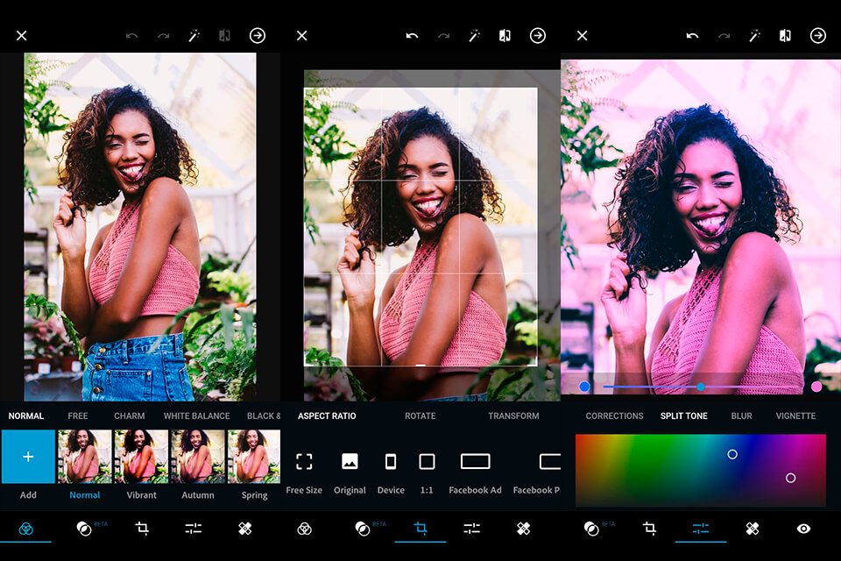Screen dimensions: 841x561
Task: Tap the healing bandage icon in middle screen
Action: pyautogui.click(x=522, y=529)
